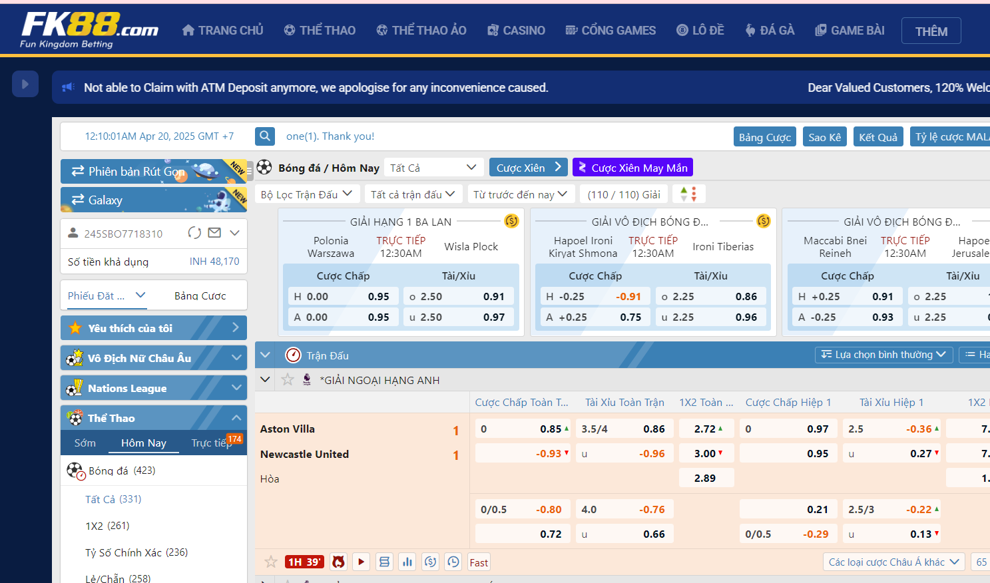Open the Bộ Lọc Trận Đấu filter
990x583 pixels.
pos(307,194)
